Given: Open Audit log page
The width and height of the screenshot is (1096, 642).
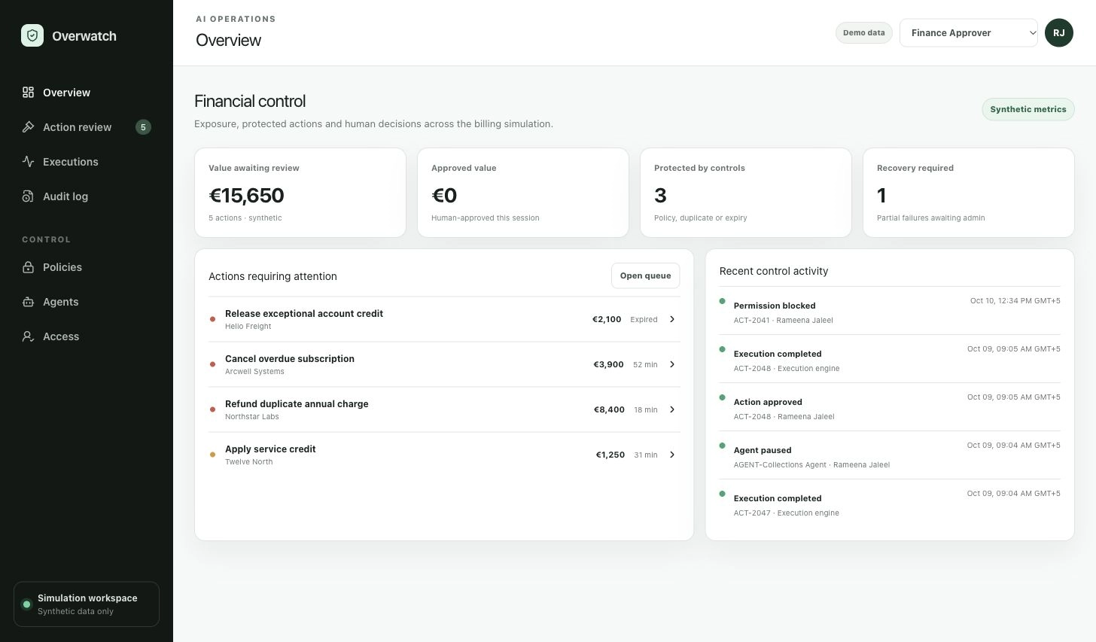Looking at the screenshot, I should point(87,196).
